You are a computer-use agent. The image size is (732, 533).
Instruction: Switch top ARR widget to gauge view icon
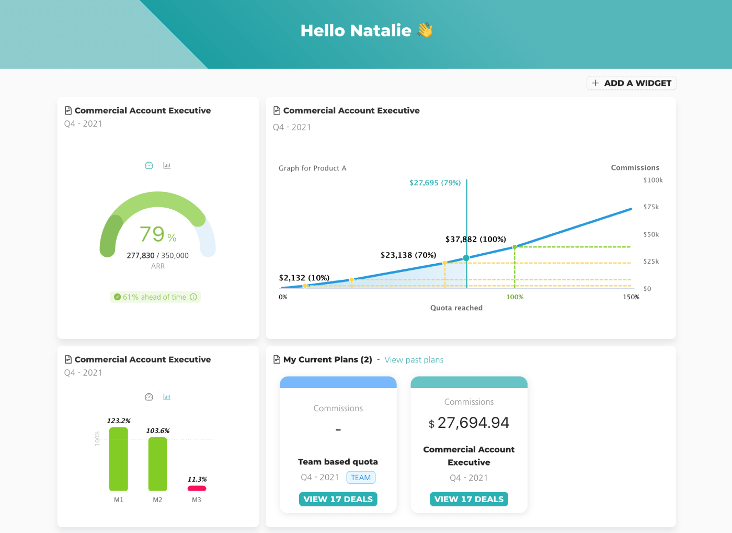pos(149,165)
